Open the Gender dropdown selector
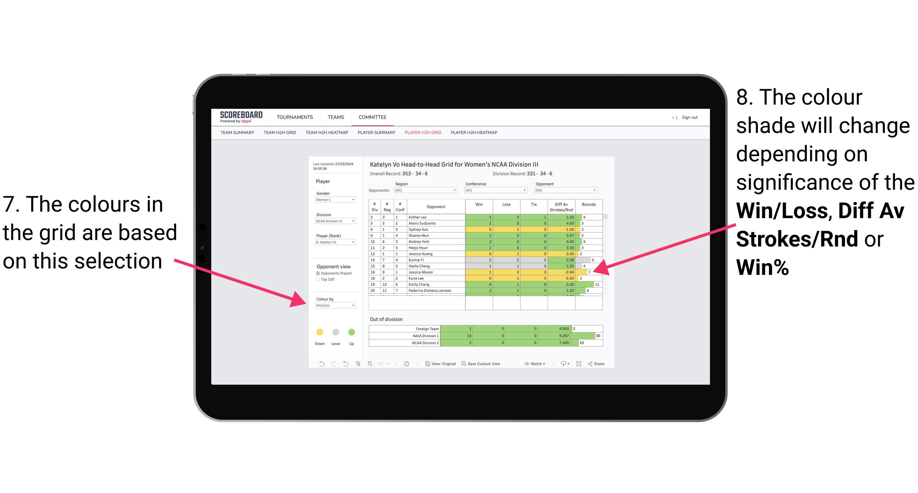The image size is (918, 493). (352, 201)
